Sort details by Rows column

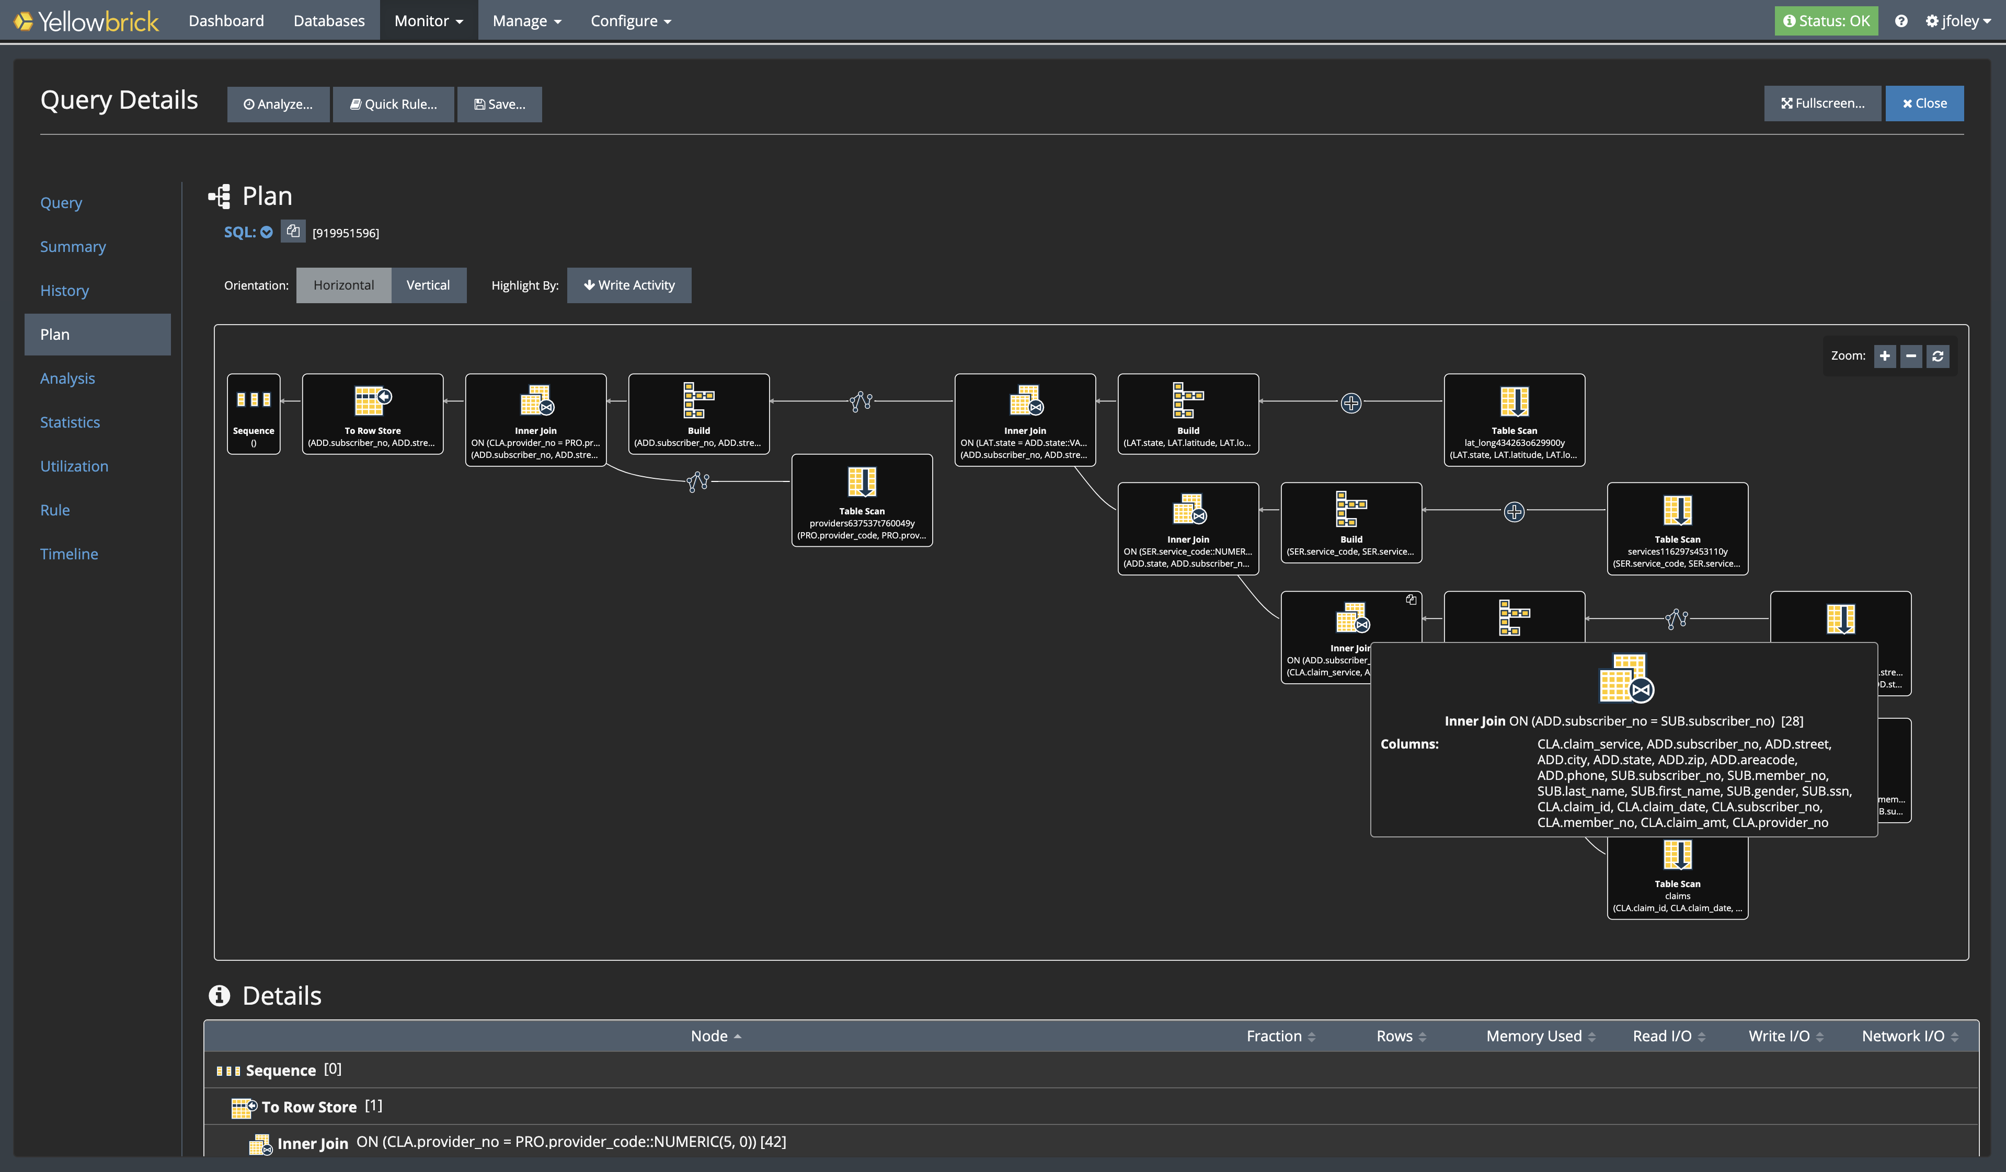(x=1401, y=1036)
